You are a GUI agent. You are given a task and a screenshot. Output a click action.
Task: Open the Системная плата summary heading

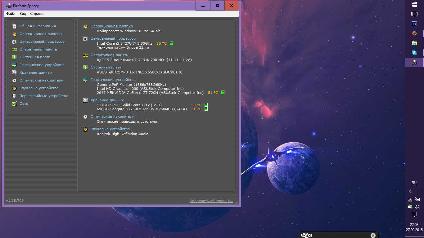click(x=106, y=67)
